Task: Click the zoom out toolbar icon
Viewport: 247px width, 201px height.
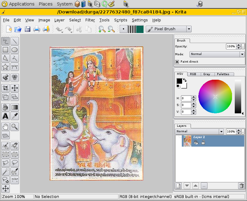Action: [111, 29]
